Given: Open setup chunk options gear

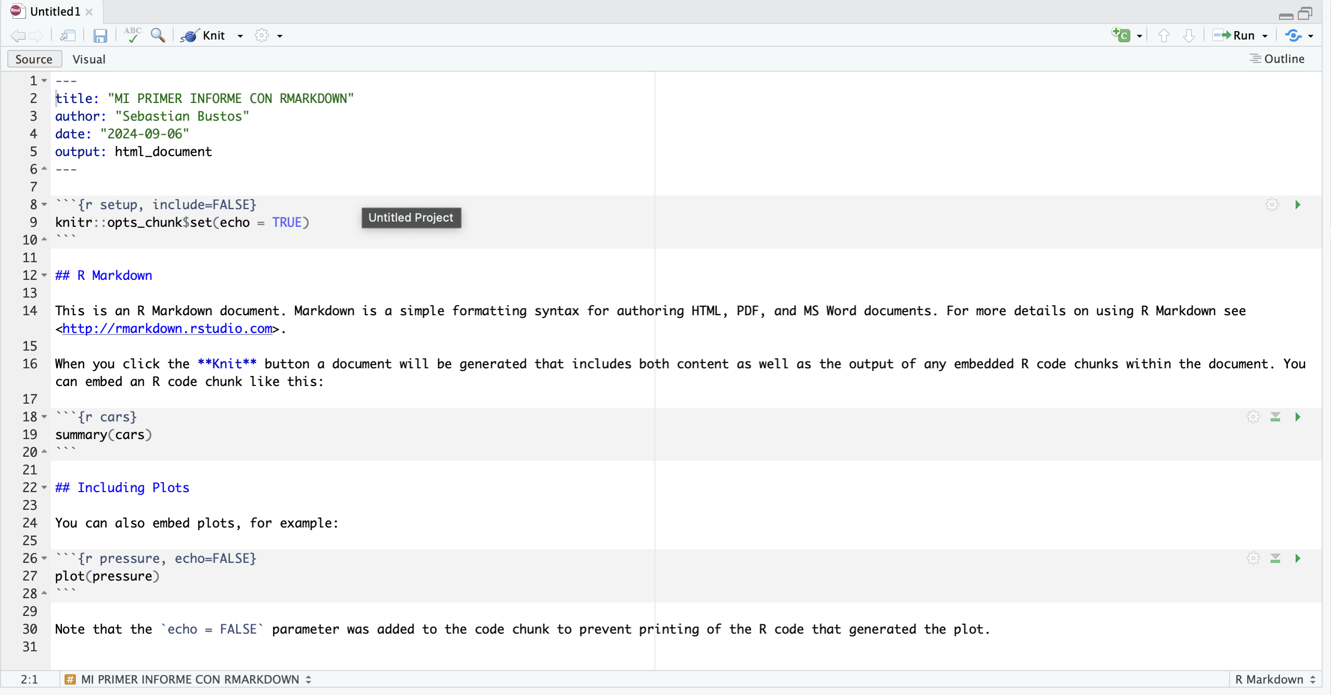Looking at the screenshot, I should [x=1272, y=204].
